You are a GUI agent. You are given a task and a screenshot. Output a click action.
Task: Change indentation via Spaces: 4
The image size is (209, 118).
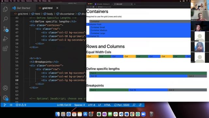pyautogui.click(x=79, y=105)
